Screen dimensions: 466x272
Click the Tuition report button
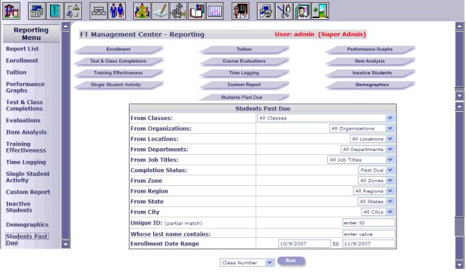point(244,49)
